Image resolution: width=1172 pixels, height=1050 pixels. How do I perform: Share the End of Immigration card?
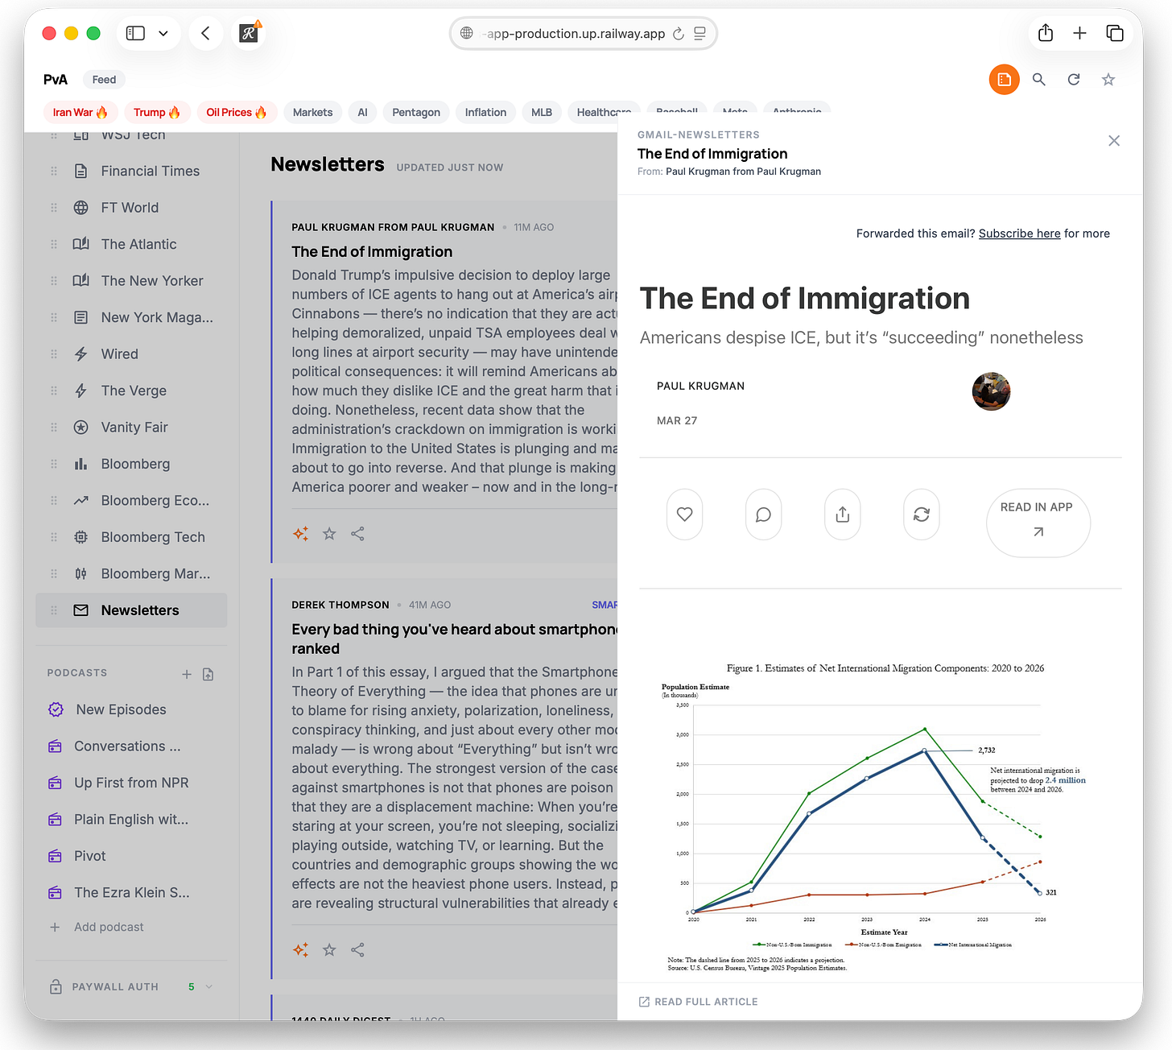[x=357, y=534]
